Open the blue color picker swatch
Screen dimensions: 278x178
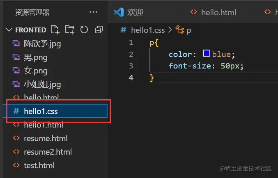(x=207, y=54)
